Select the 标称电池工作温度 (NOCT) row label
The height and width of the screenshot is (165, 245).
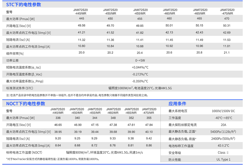coord(24,152)
